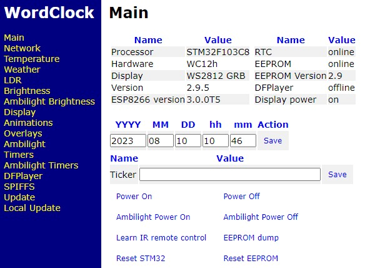Click the 3.0.0T5 ESP8266 version value
375x268 pixels.
[x=203, y=100]
